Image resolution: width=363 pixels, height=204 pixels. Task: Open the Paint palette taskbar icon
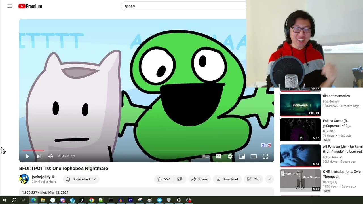tap(149, 200)
